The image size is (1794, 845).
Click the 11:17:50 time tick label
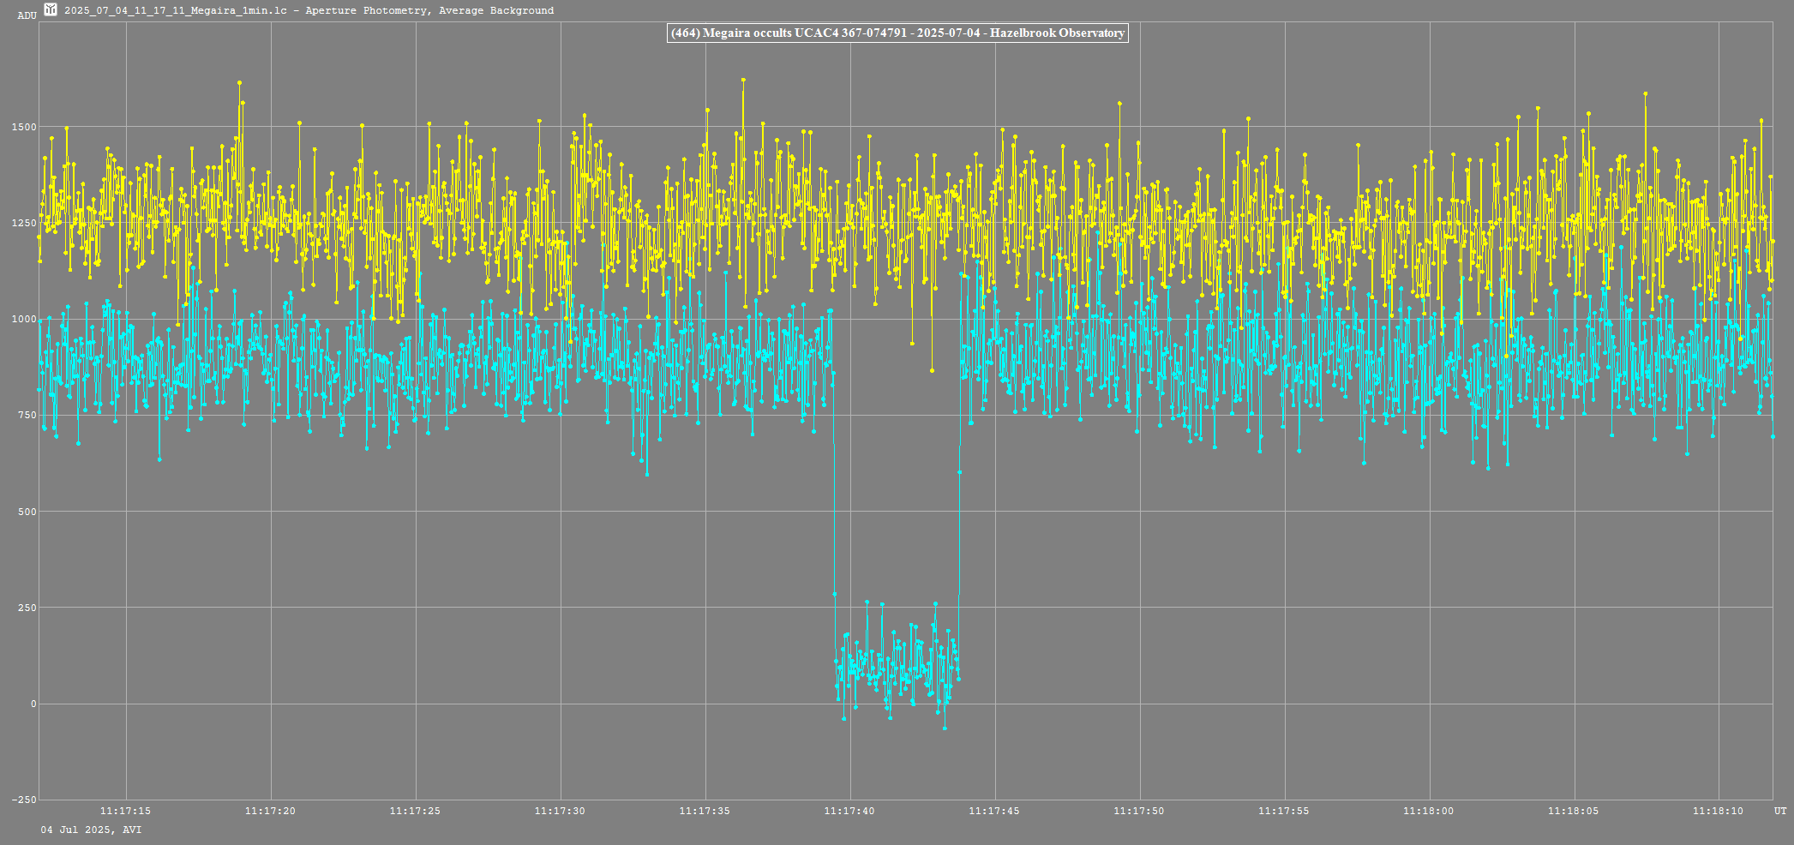click(x=1140, y=811)
